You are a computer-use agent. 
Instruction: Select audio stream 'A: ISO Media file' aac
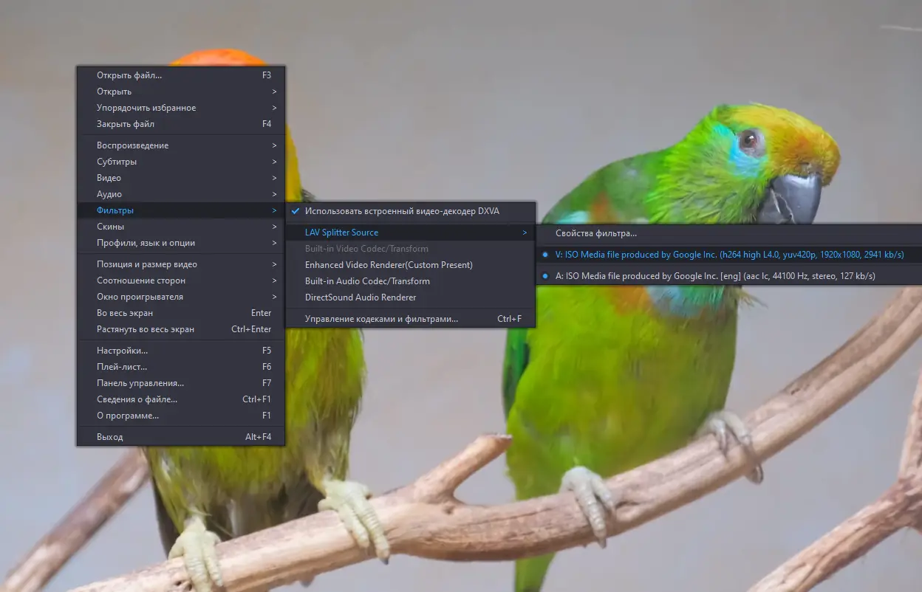click(729, 276)
